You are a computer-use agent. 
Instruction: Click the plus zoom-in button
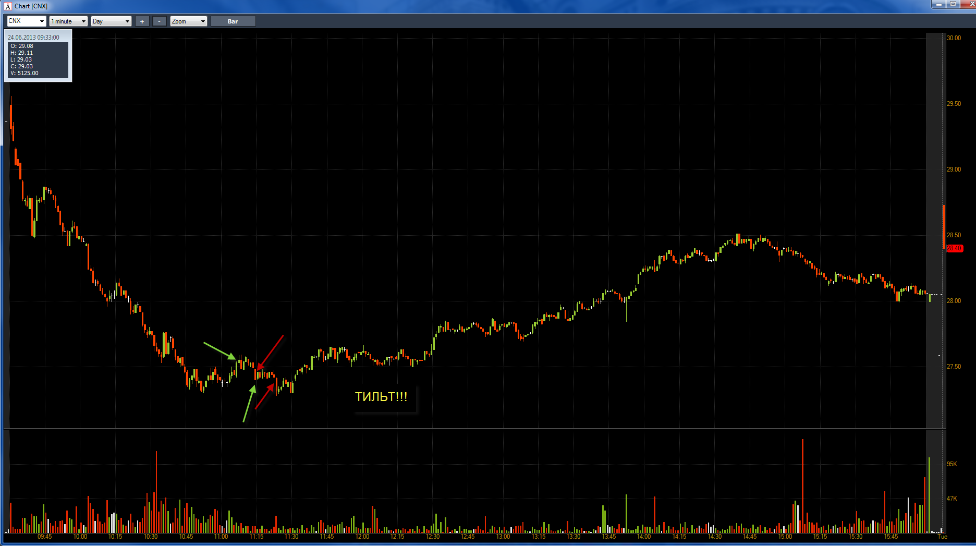[142, 21]
